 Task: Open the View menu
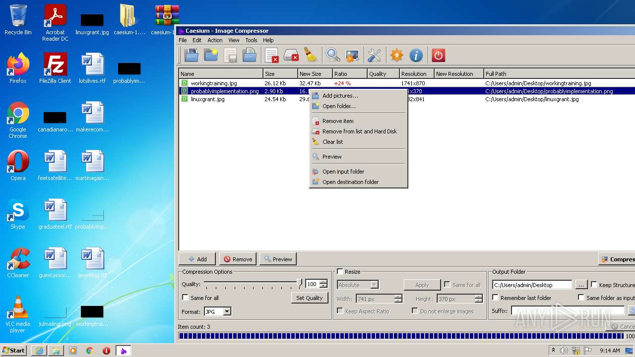coord(234,40)
